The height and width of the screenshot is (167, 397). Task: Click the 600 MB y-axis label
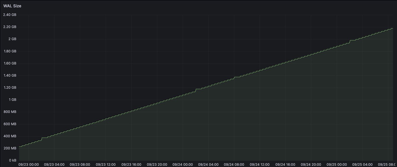(10, 124)
